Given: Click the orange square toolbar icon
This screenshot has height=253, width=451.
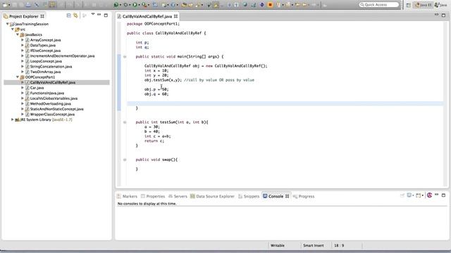Looking at the screenshot, I should coord(270,5).
